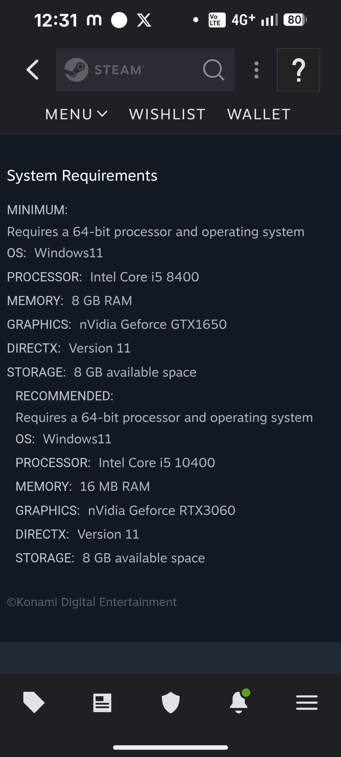Open the Store tag icon tab
This screenshot has width=341, height=757.
click(x=34, y=703)
